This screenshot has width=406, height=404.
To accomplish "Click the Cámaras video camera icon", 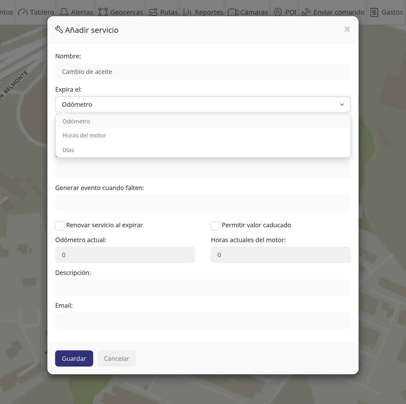I will coord(233,12).
